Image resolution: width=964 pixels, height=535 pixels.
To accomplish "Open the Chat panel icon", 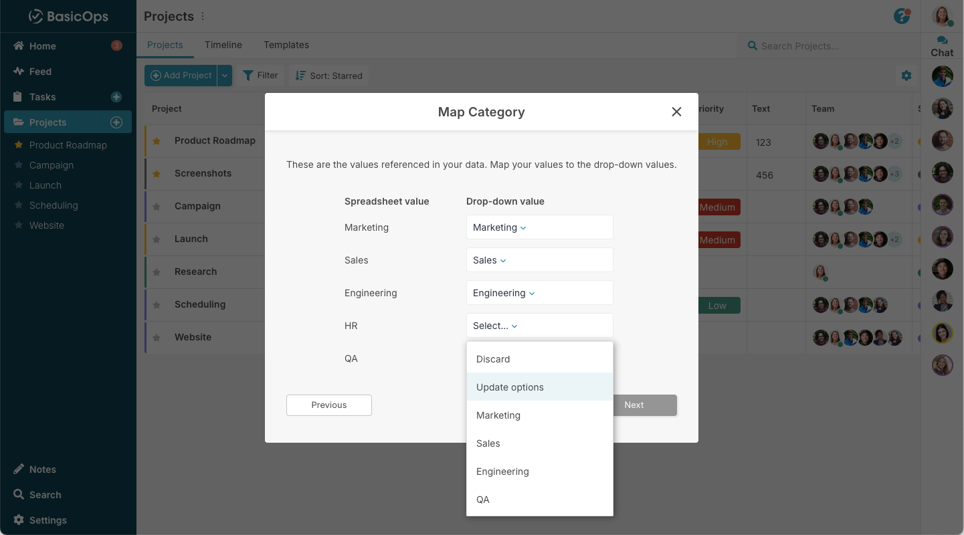I will (x=942, y=46).
